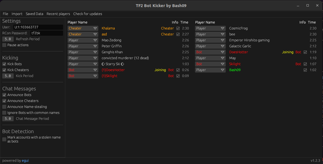The width and height of the screenshot is (323, 164).
Task: Click player name Peter Griffin
Action: [111, 46]
